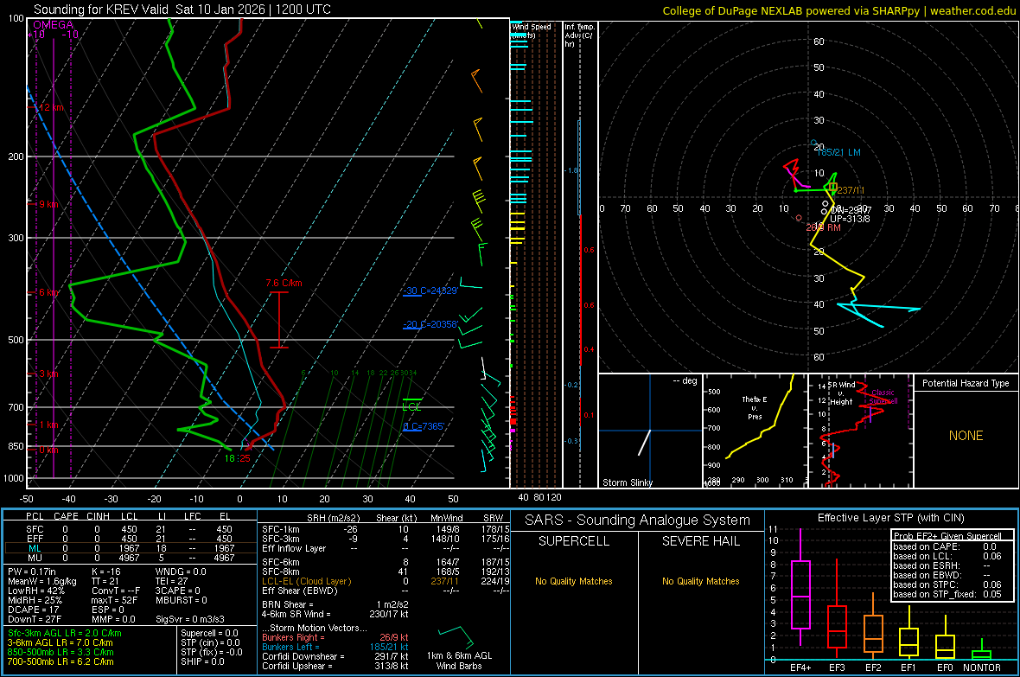
Task: Click the 1km & 6km AGL wind barb symbol
Action: coord(456,636)
